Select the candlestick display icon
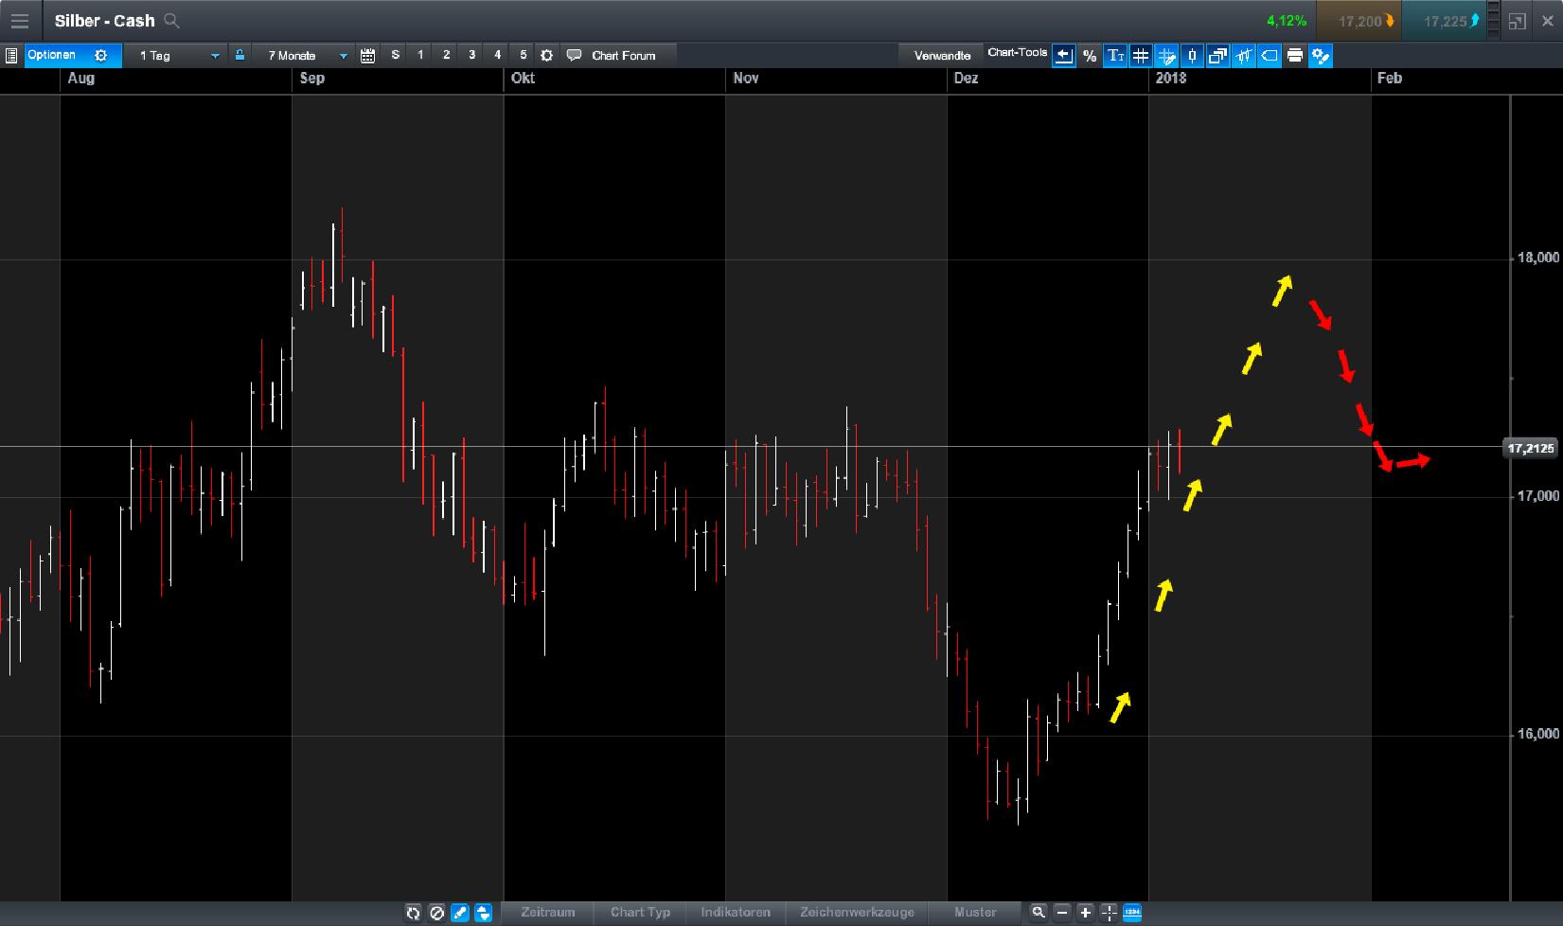The height and width of the screenshot is (926, 1563). click(1192, 55)
